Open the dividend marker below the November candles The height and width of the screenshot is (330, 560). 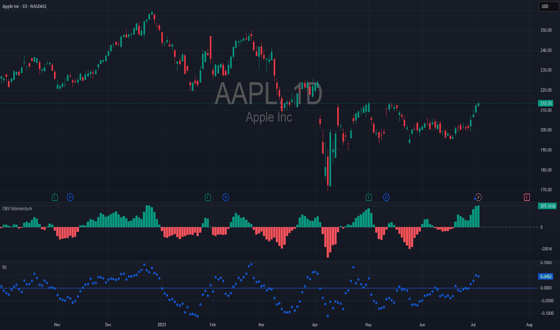(x=70, y=197)
